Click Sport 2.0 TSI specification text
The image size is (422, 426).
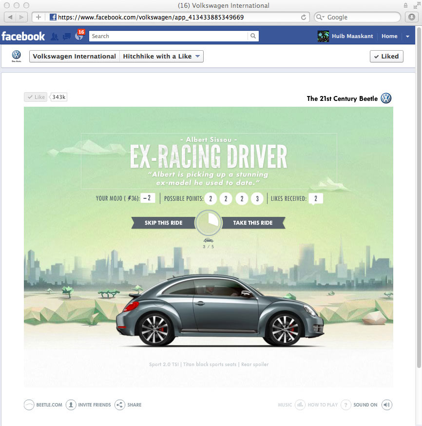coord(164,364)
